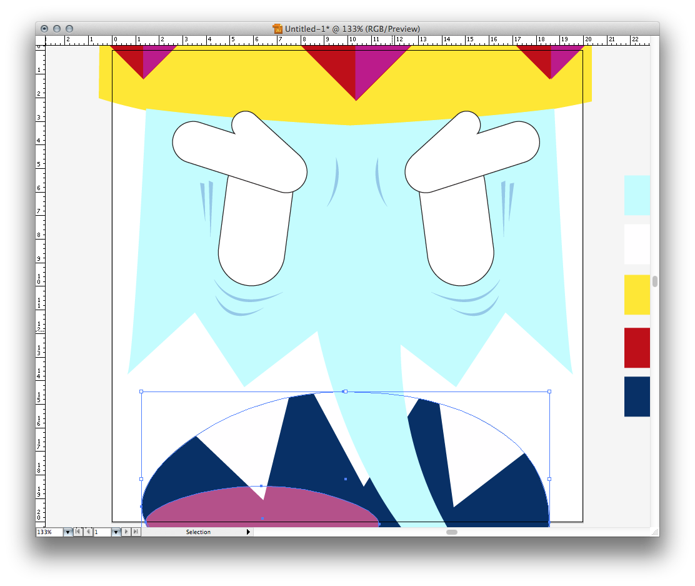
Task: Click the horizontal scrollbar thumb
Action: click(x=452, y=532)
